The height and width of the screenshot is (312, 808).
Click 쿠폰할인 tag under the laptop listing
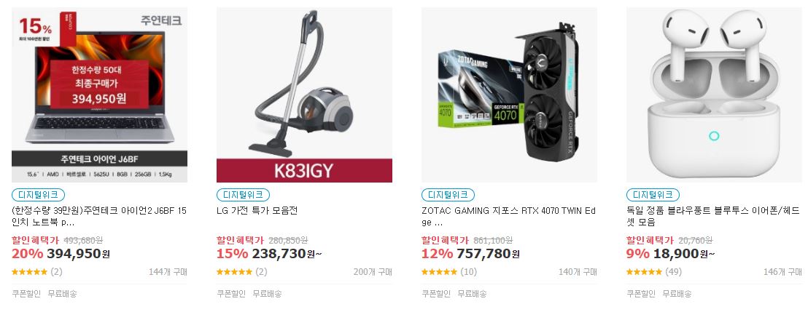click(26, 294)
